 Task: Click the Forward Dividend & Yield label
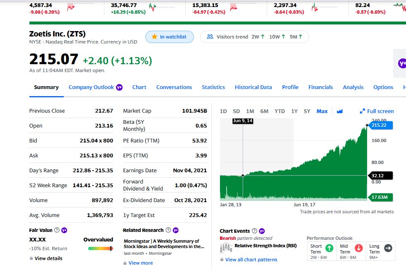tap(143, 185)
